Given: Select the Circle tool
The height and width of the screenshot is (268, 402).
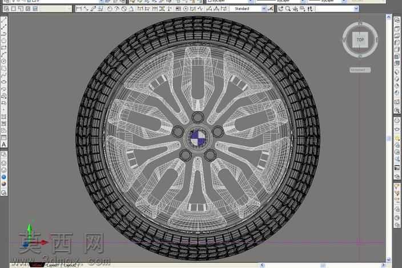Looking at the screenshot, I should 4,61.
